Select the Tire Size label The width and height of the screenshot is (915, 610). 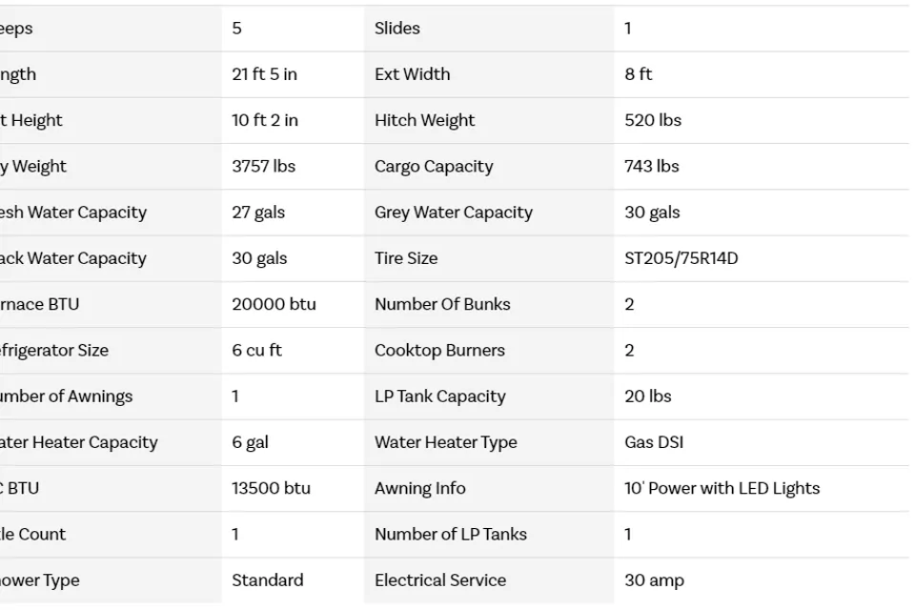click(x=406, y=258)
